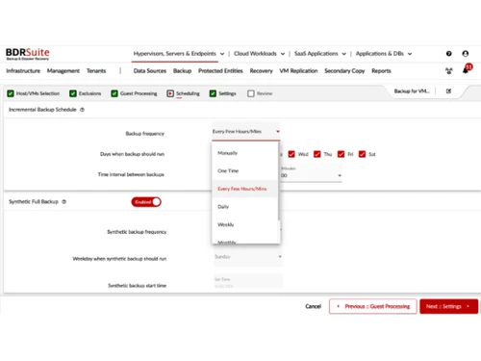Collapse the Backup frequency dropdown

[246, 132]
